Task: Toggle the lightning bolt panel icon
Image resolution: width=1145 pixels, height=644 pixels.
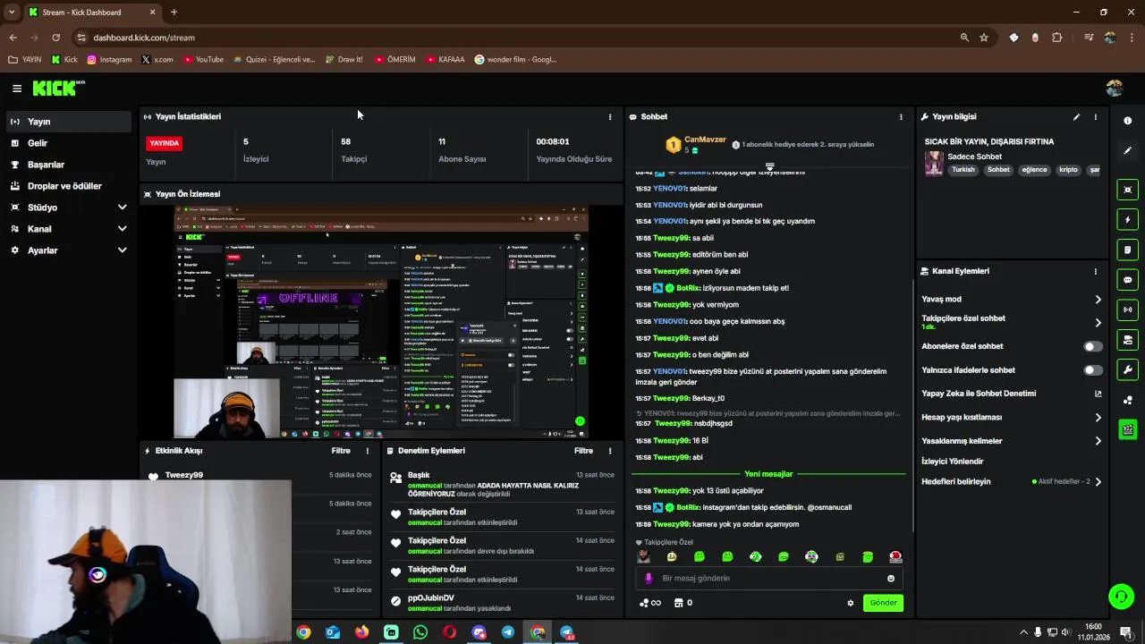Action: 1127,219
